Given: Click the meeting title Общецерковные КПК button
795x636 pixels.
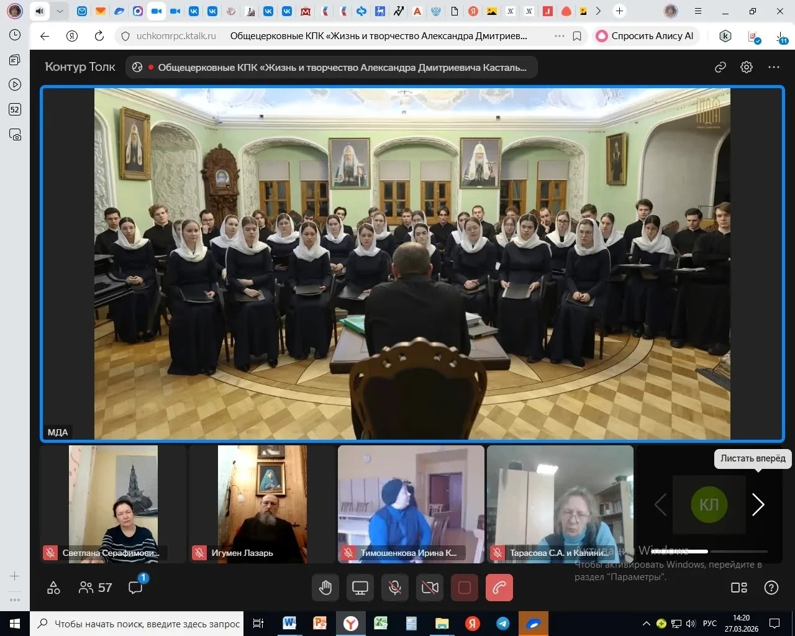Looking at the screenshot, I should pos(332,67).
